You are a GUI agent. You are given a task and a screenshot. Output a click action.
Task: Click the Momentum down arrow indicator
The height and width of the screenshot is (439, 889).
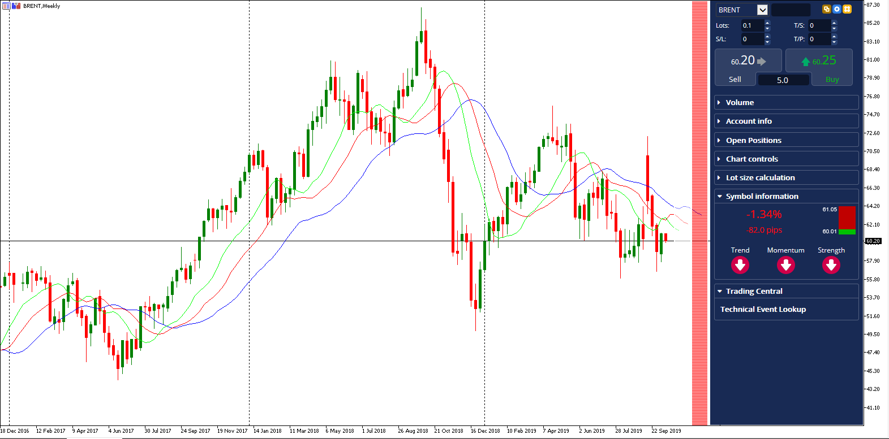786,264
